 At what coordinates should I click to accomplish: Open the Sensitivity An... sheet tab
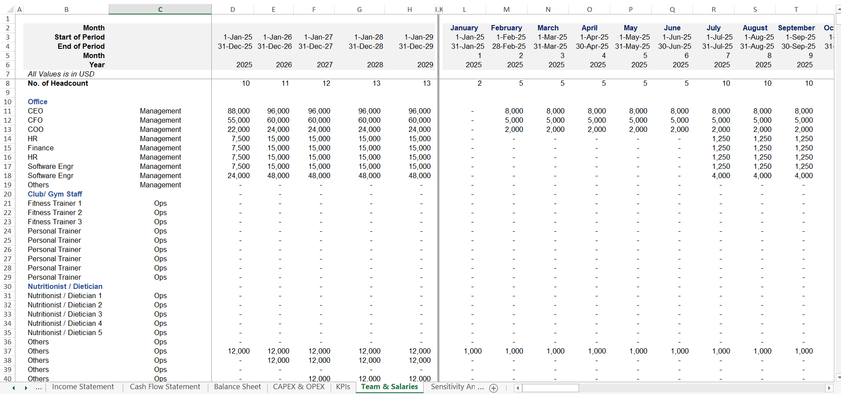[457, 387]
